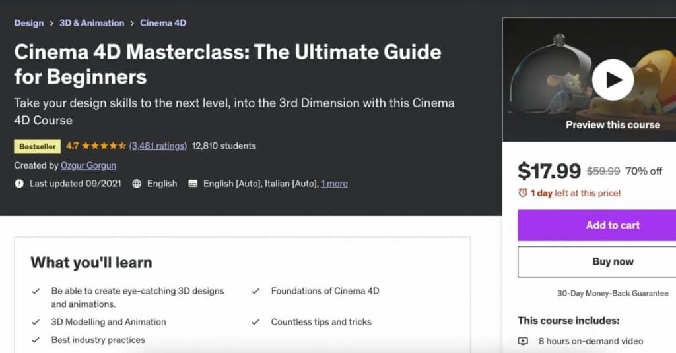The image size is (676, 353).
Task: Click the 'Be able to create eye-catching 3D designs' item
Action: 137,297
